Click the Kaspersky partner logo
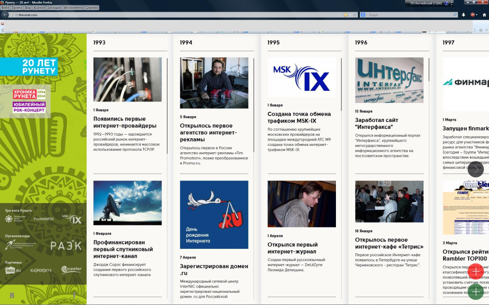Viewport: 489px width, 305px height. [x=41, y=270]
